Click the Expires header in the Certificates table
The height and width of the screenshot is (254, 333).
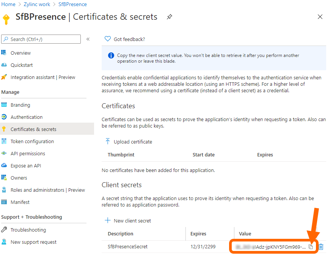tap(265, 155)
